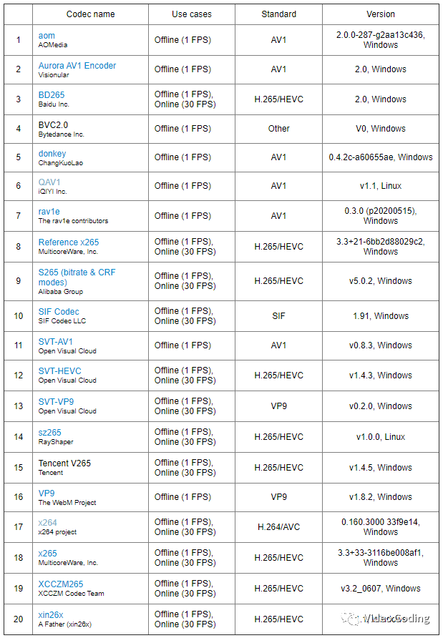Click the x265 codec link

click(48, 554)
